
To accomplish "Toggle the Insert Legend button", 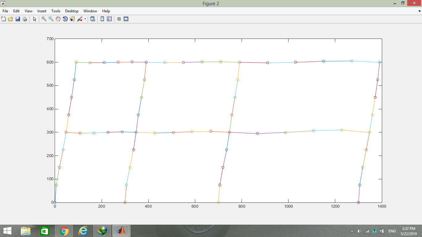I will pyautogui.click(x=109, y=19).
